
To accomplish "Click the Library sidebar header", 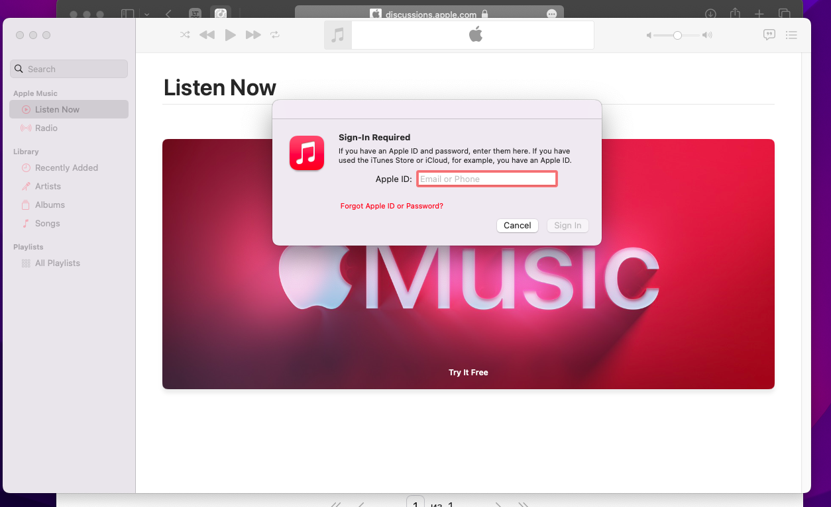I will tap(26, 152).
